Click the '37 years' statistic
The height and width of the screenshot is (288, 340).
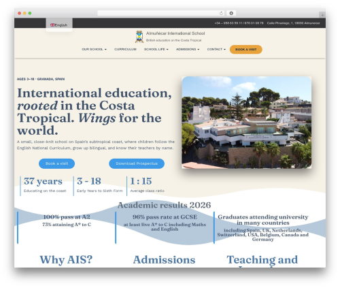(x=43, y=181)
